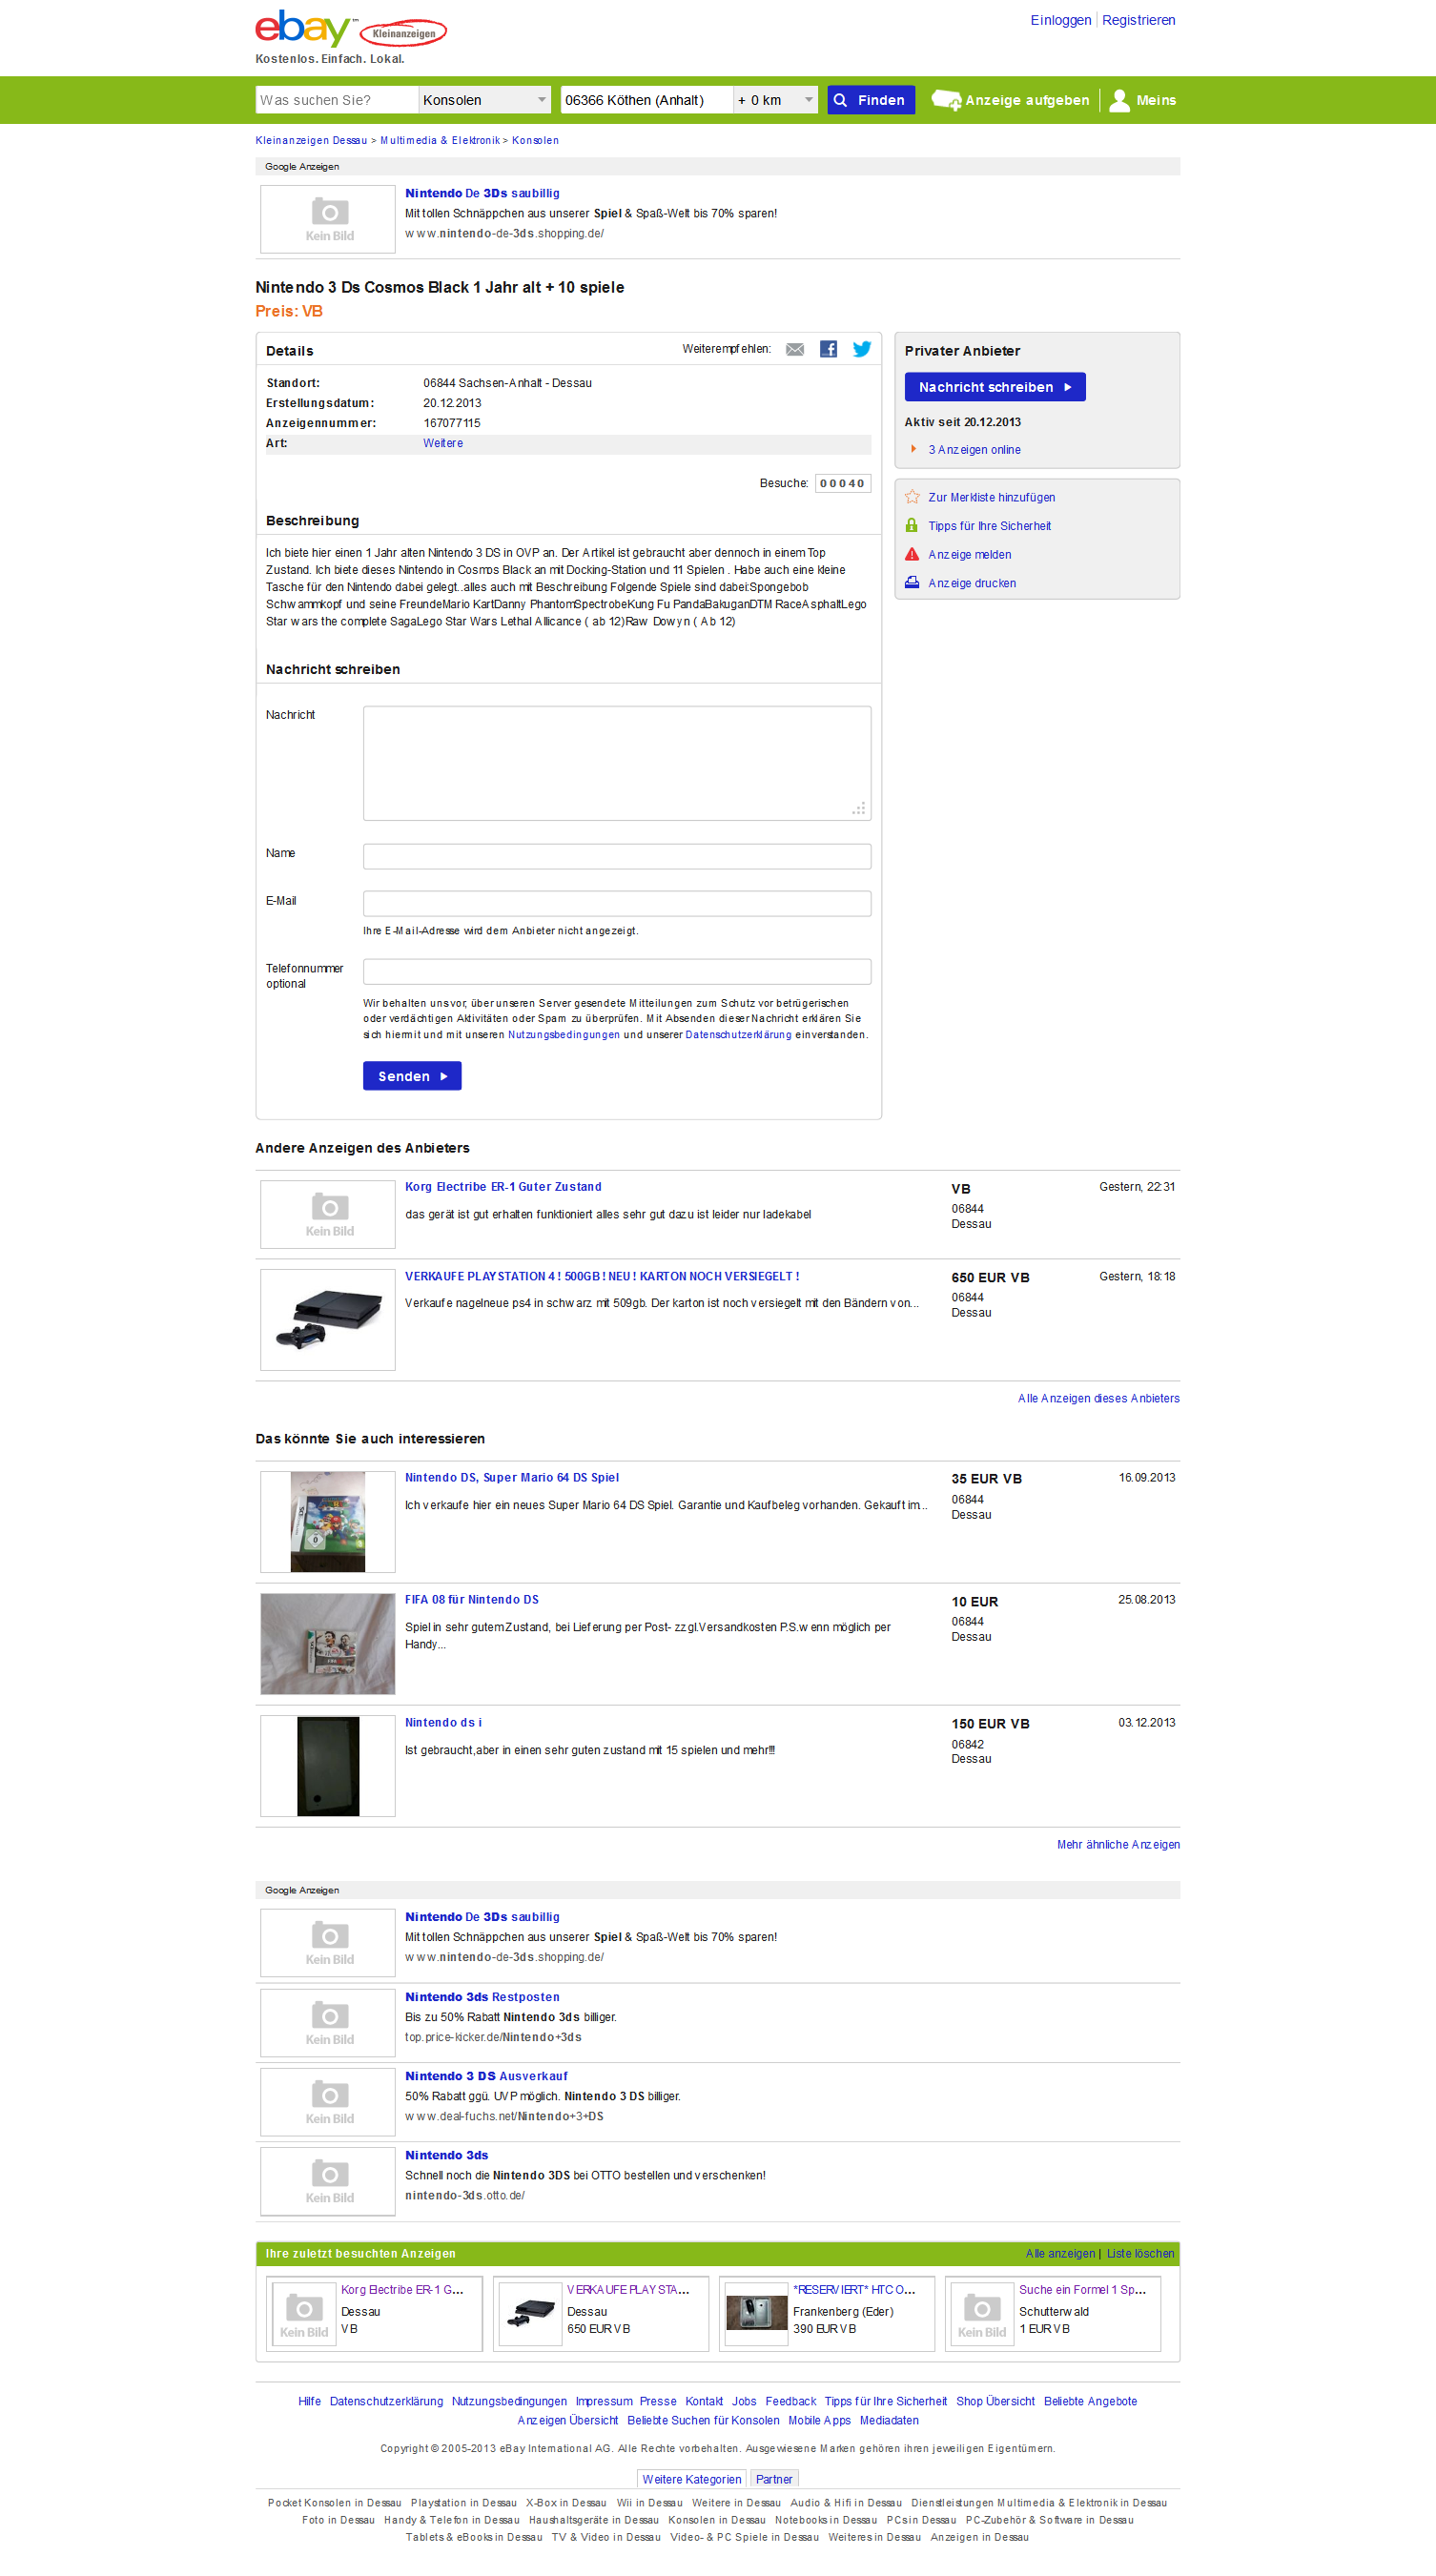Click the green padlock security tips icon
This screenshot has height=2576, width=1436.
click(x=912, y=525)
